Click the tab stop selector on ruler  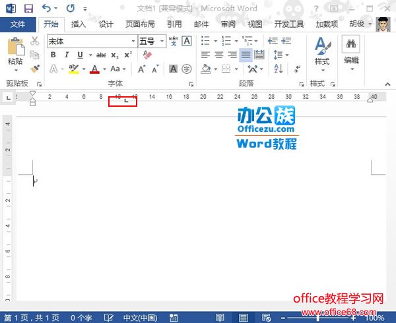[9, 98]
